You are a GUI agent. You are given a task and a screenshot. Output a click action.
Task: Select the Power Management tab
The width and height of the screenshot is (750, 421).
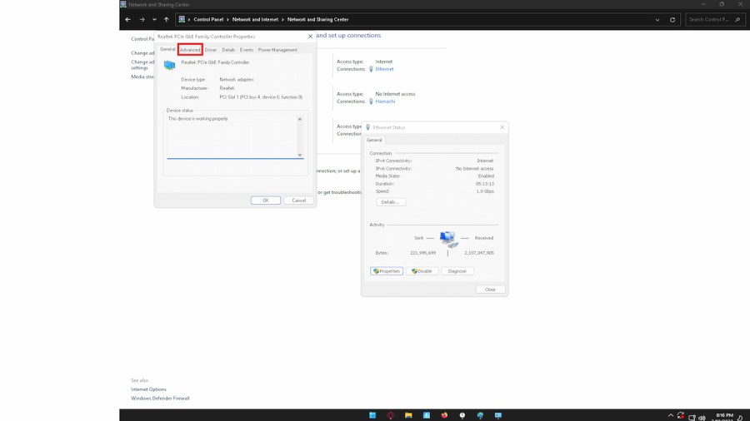(x=277, y=50)
